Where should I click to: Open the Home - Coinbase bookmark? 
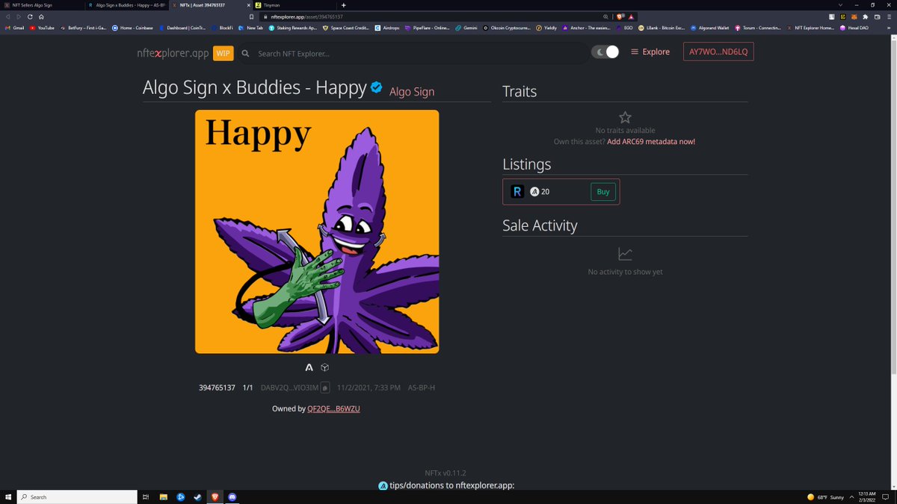(x=132, y=28)
